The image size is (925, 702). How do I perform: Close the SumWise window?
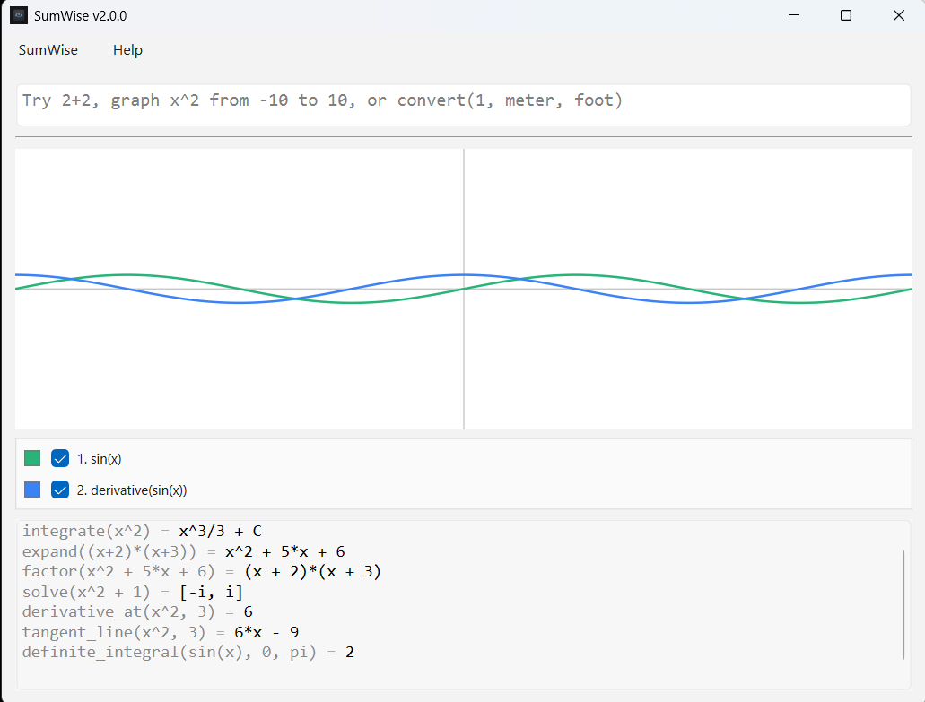(898, 15)
